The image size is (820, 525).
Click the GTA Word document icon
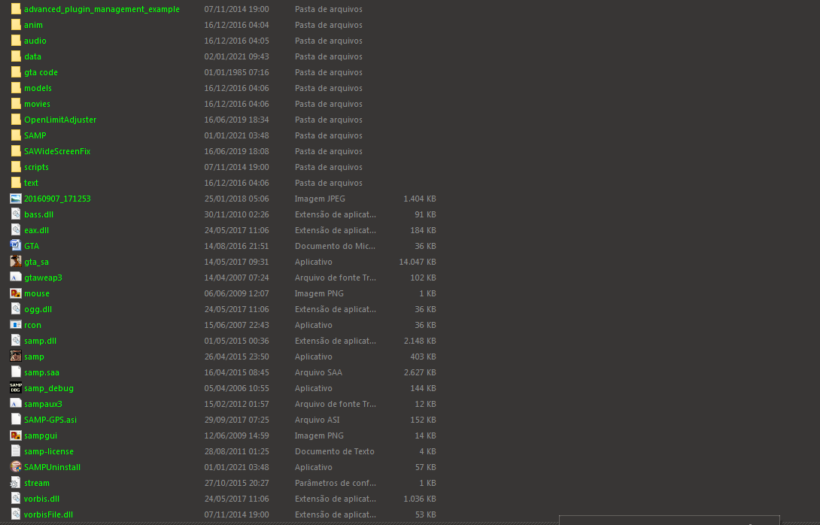pos(16,246)
